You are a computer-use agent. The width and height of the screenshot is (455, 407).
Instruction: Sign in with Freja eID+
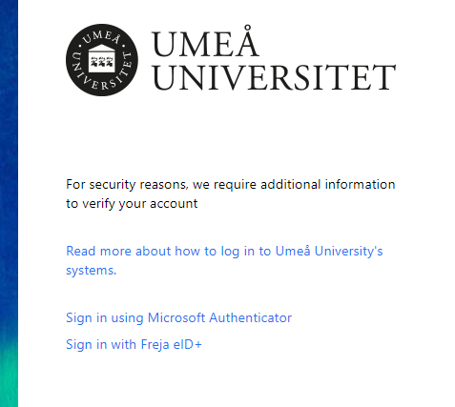(134, 344)
